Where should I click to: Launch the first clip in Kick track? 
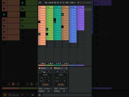pyautogui.click(x=39, y=9)
